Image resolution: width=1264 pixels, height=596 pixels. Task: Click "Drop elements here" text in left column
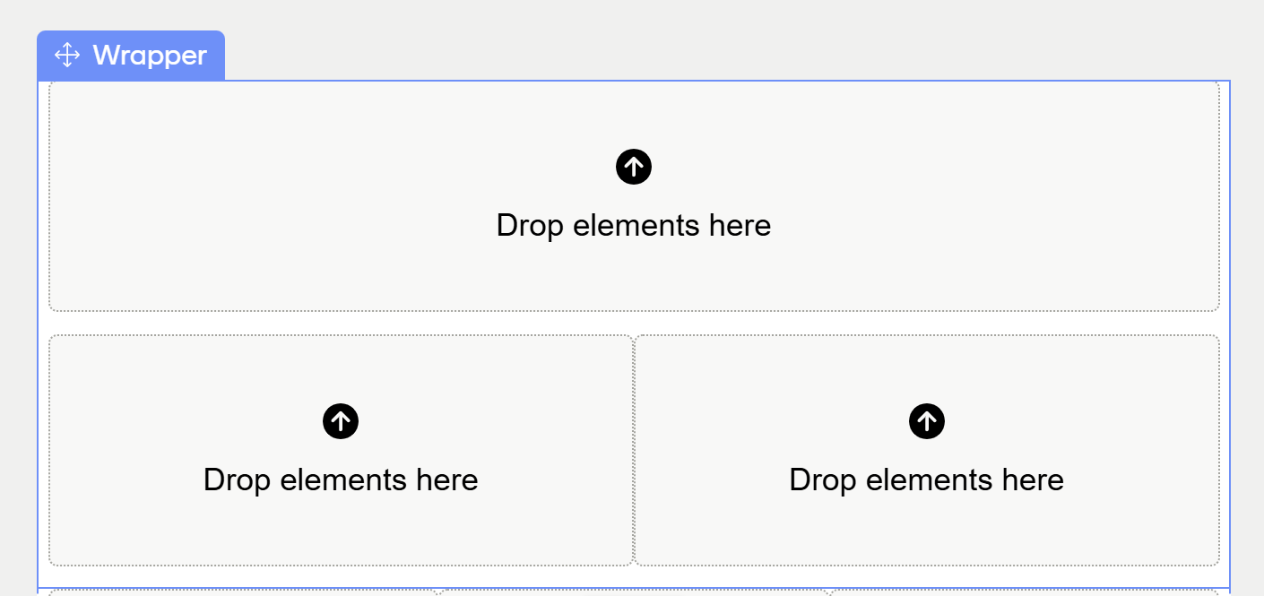[x=341, y=479]
